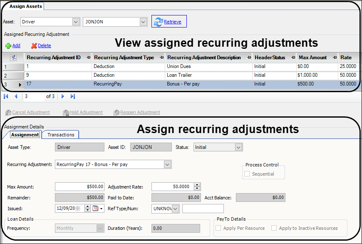Click the Max Amount input field
362x244 pixels.
pos(80,186)
